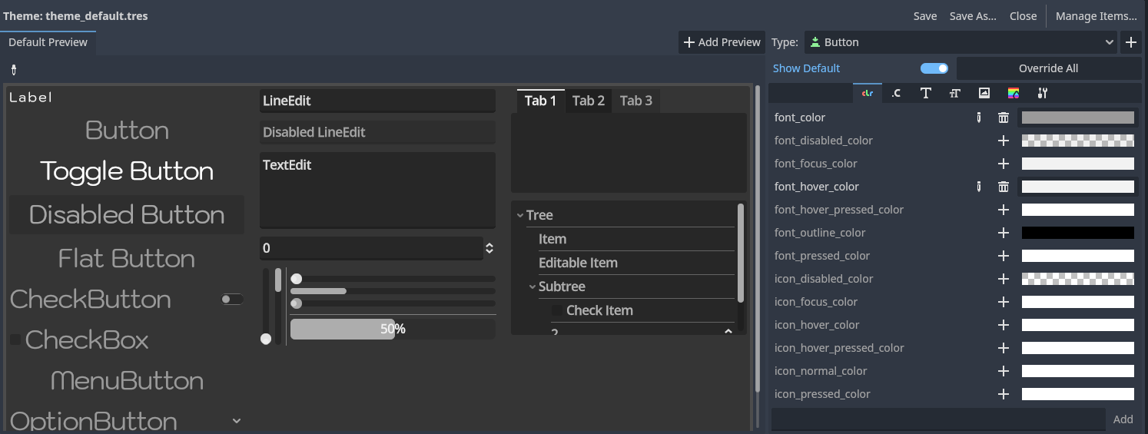Click the Add button beside item name field
The height and width of the screenshot is (434, 1148).
[x=1123, y=419]
